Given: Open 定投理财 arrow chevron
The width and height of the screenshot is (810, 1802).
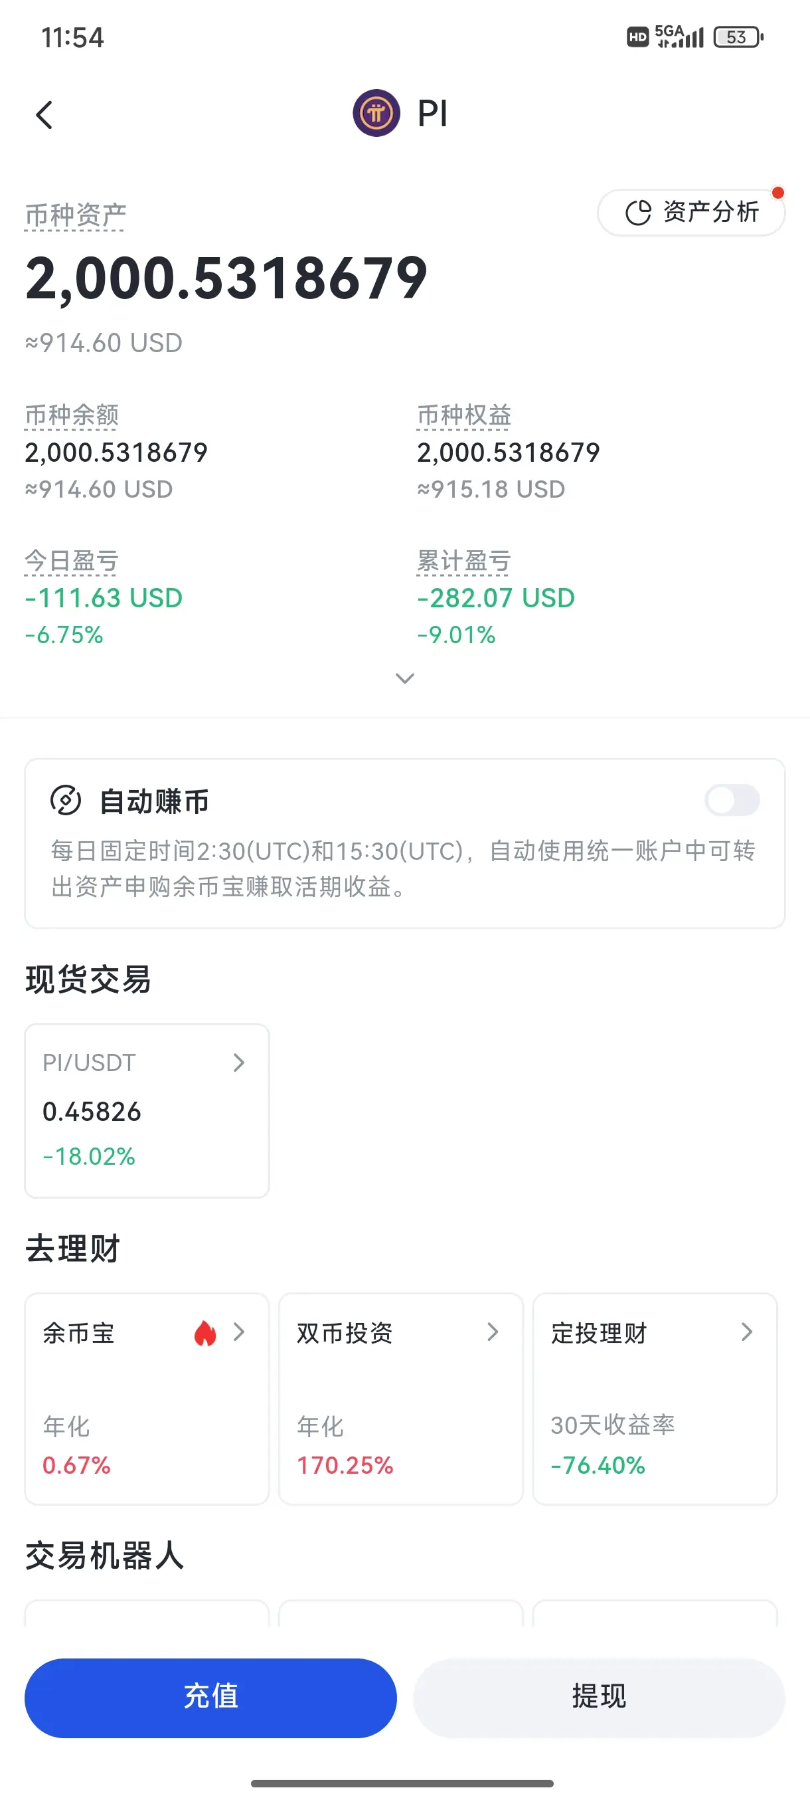Looking at the screenshot, I should point(746,1332).
